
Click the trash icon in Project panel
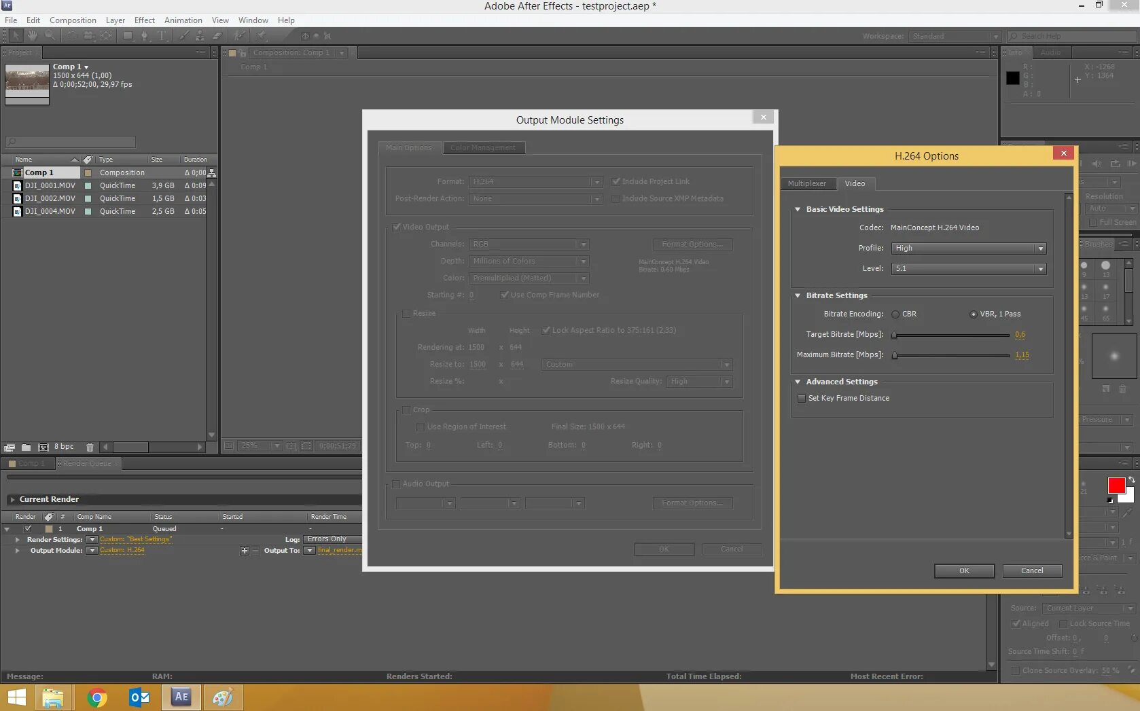pos(90,447)
